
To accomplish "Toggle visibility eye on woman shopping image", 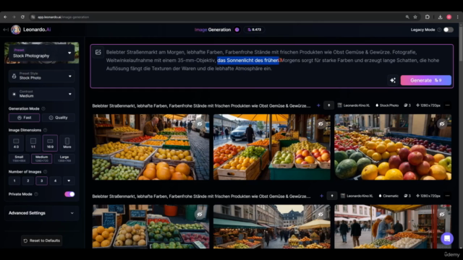I will [442, 214].
